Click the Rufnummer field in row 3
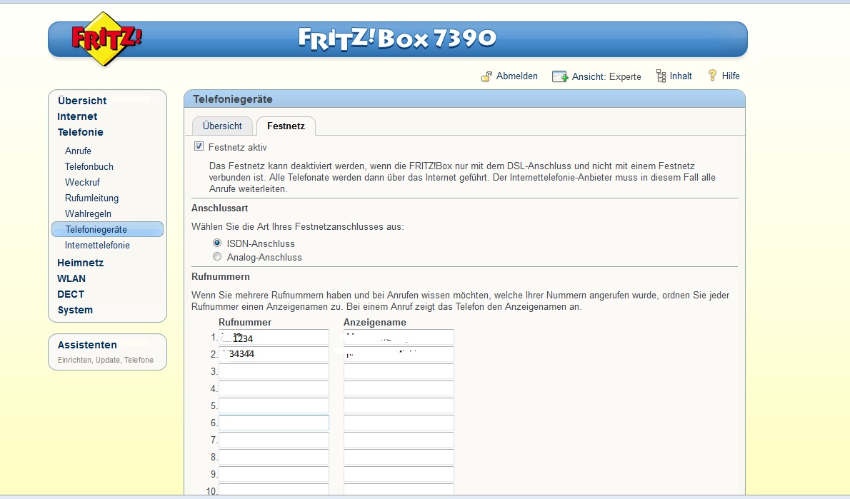 pyautogui.click(x=274, y=371)
